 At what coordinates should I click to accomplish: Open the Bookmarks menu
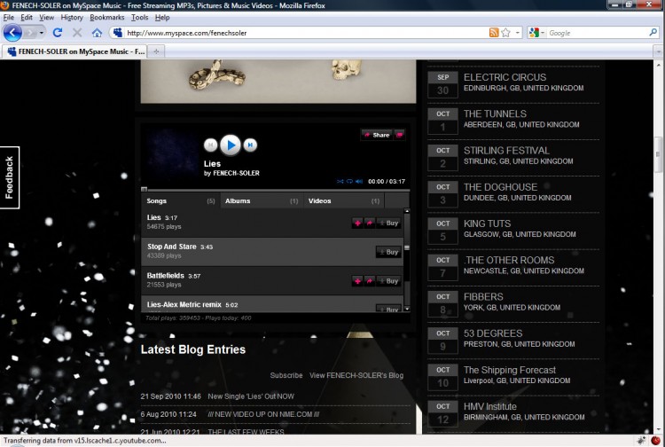[x=107, y=18]
